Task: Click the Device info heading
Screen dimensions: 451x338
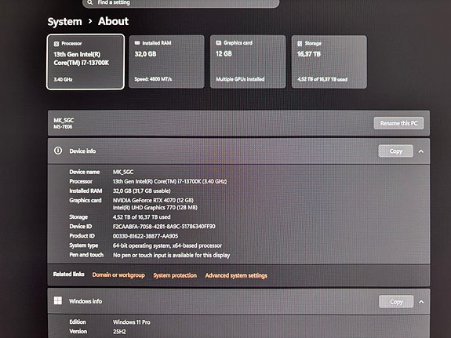Action: pos(82,151)
